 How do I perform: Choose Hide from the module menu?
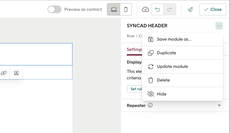tap(182, 94)
